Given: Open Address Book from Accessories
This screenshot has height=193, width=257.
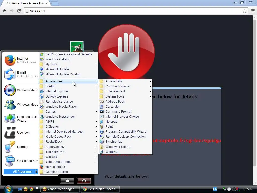Looking at the screenshot, I should [125, 102].
